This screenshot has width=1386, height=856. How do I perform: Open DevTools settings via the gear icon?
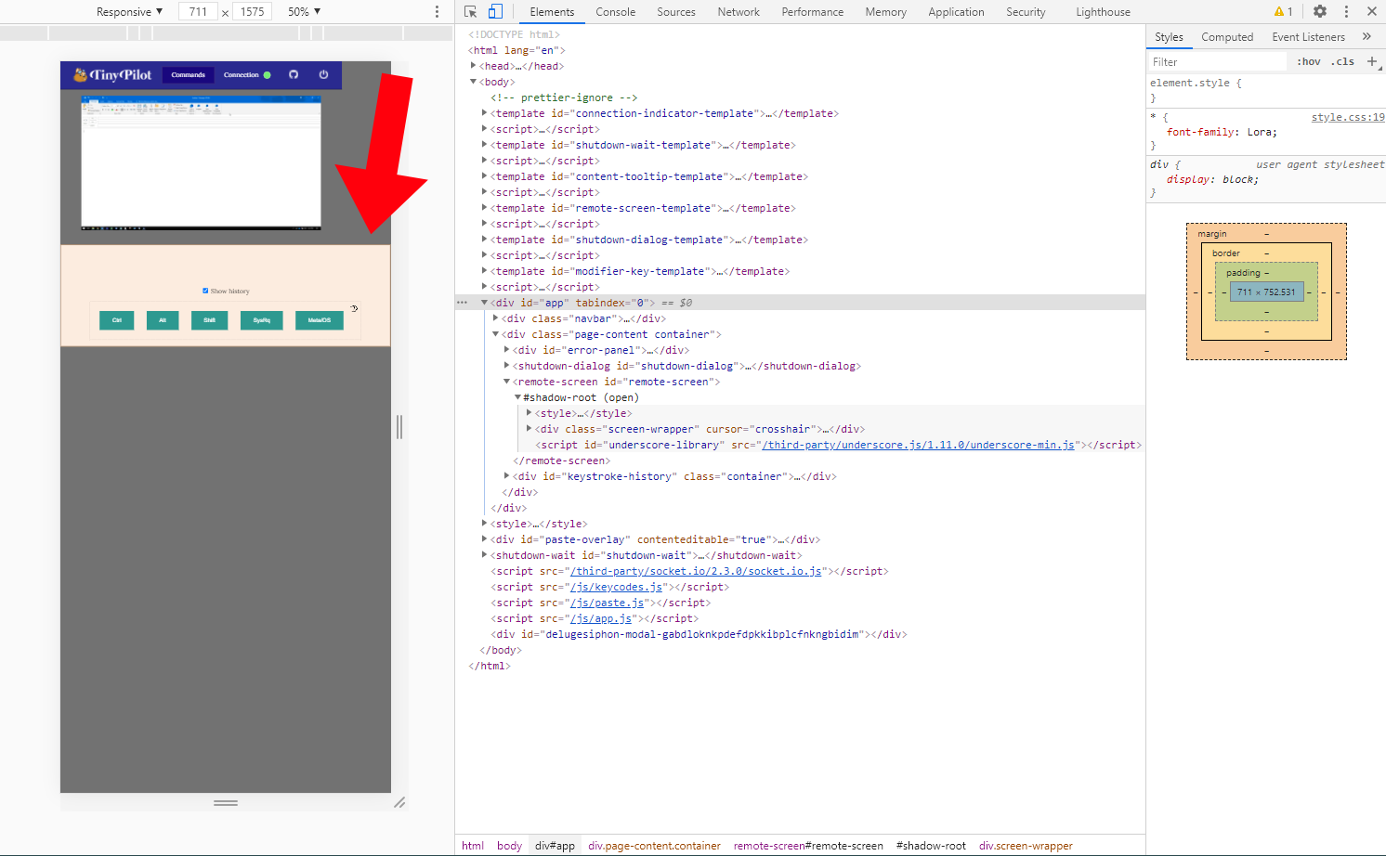[x=1320, y=11]
